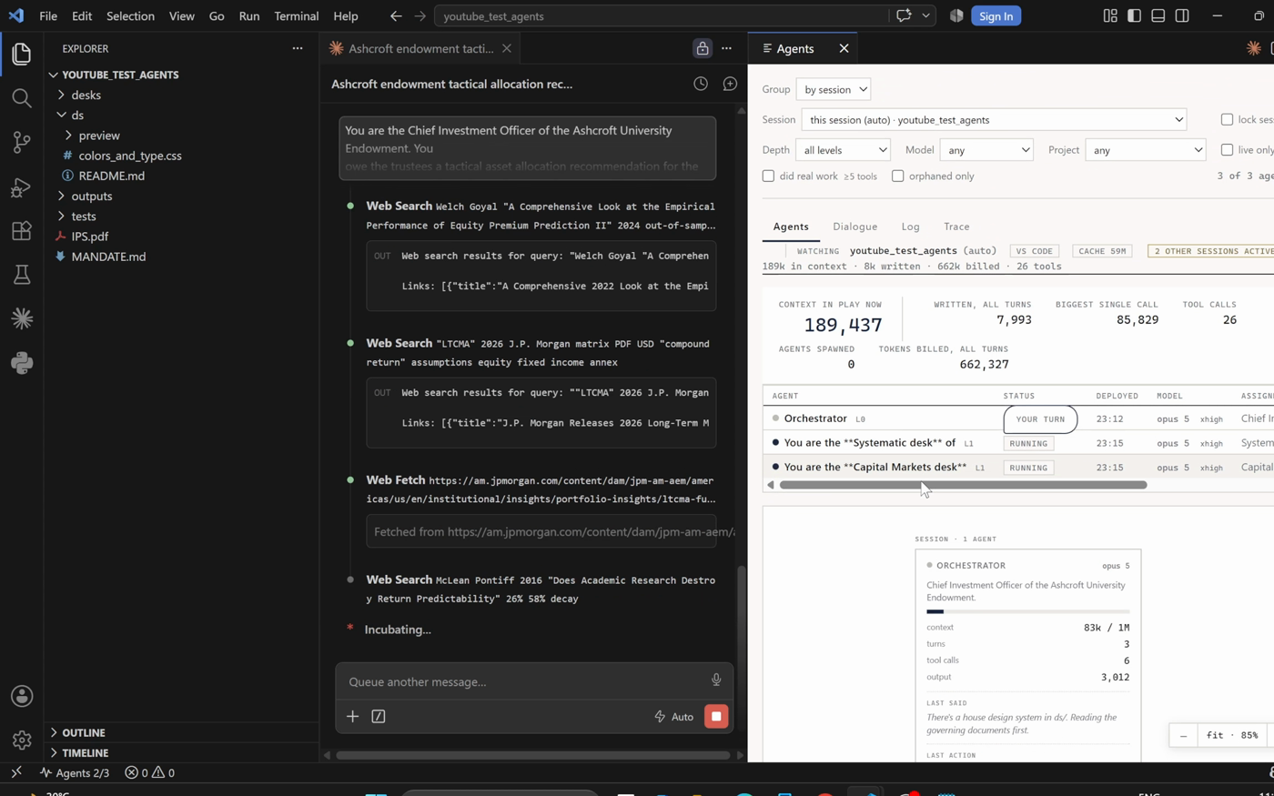This screenshot has width=1274, height=796.
Task: Select the Capital Markets desk agent row
Action: click(x=1017, y=467)
